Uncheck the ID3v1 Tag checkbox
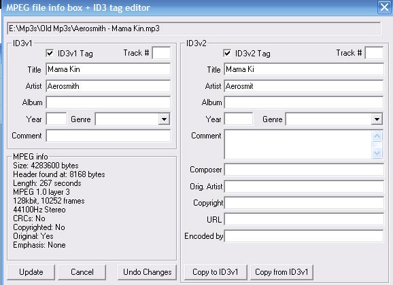The width and height of the screenshot is (393, 285). pos(50,54)
